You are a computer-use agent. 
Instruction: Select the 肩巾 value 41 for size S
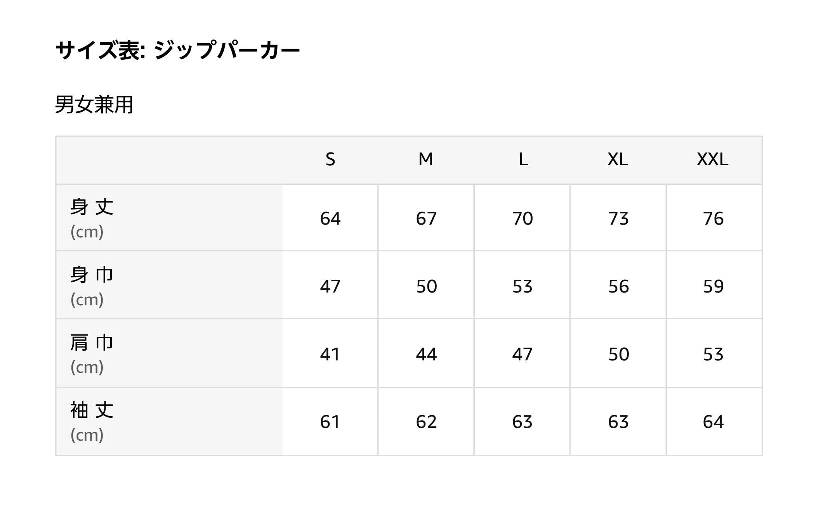click(x=330, y=354)
